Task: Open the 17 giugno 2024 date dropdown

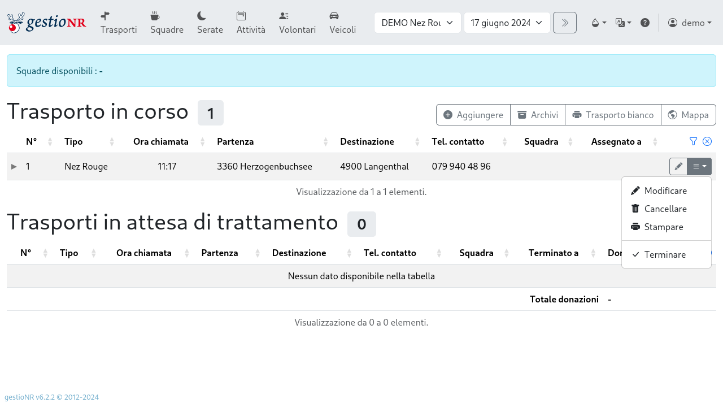Action: coord(506,23)
